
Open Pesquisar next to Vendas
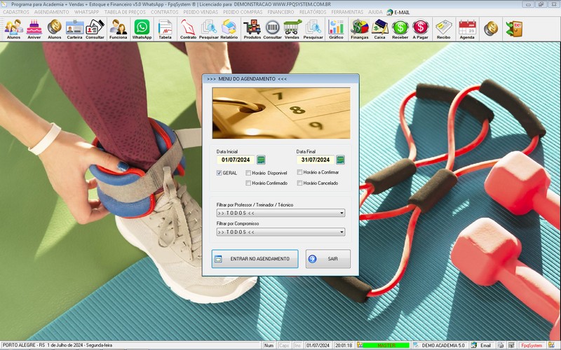313,29
